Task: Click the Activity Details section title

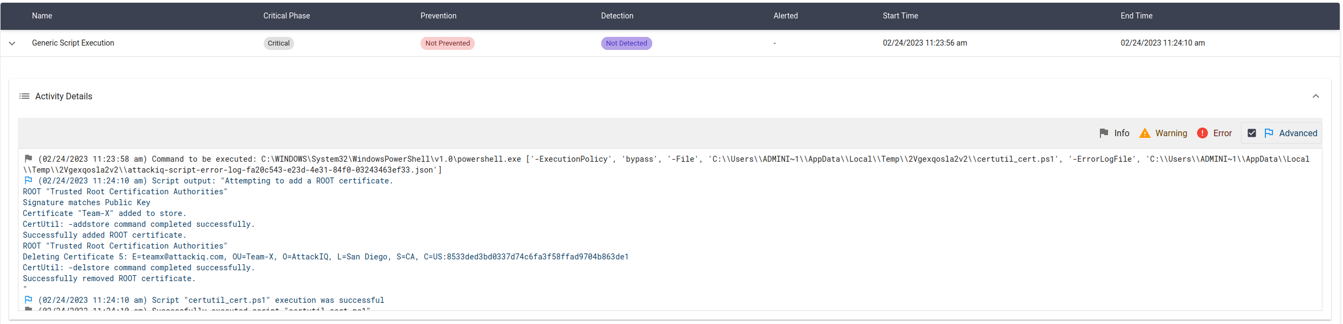Action: [x=63, y=96]
